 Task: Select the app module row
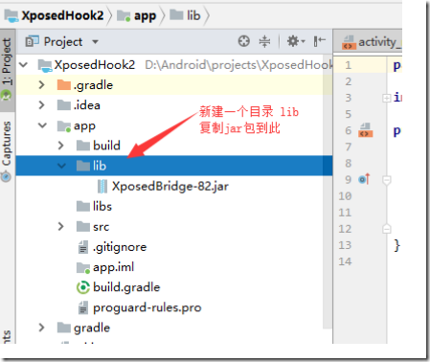click(174, 125)
